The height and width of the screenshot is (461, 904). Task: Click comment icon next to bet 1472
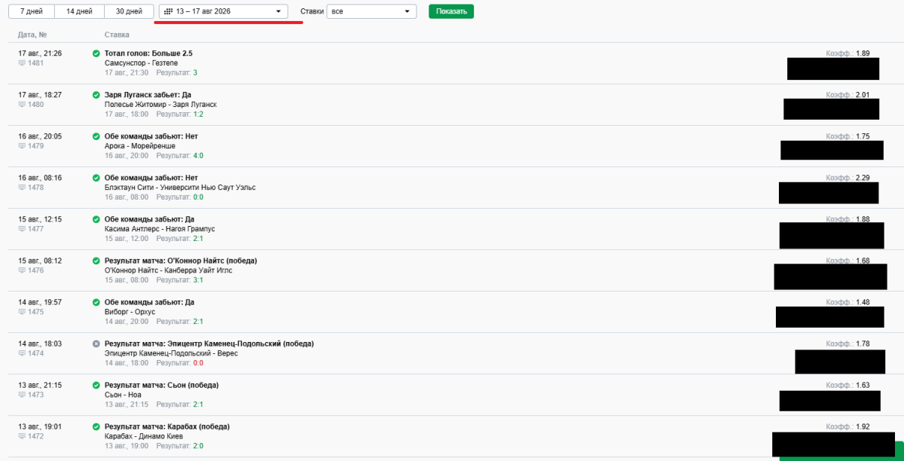(22, 436)
